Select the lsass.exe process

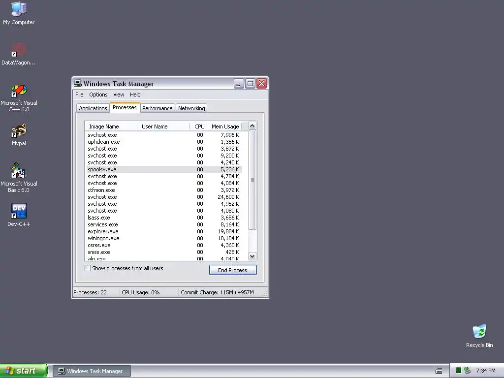(163, 218)
